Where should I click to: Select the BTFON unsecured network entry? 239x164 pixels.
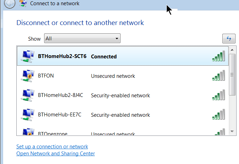click(x=123, y=76)
